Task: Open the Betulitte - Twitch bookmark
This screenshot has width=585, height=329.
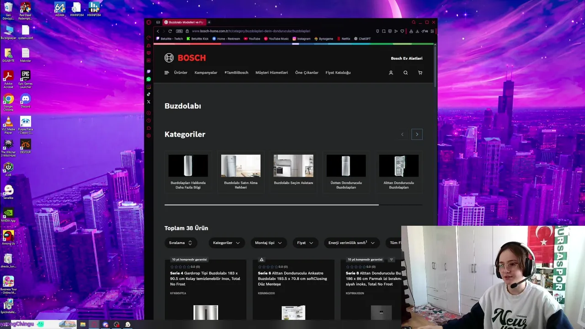Action: click(170, 39)
